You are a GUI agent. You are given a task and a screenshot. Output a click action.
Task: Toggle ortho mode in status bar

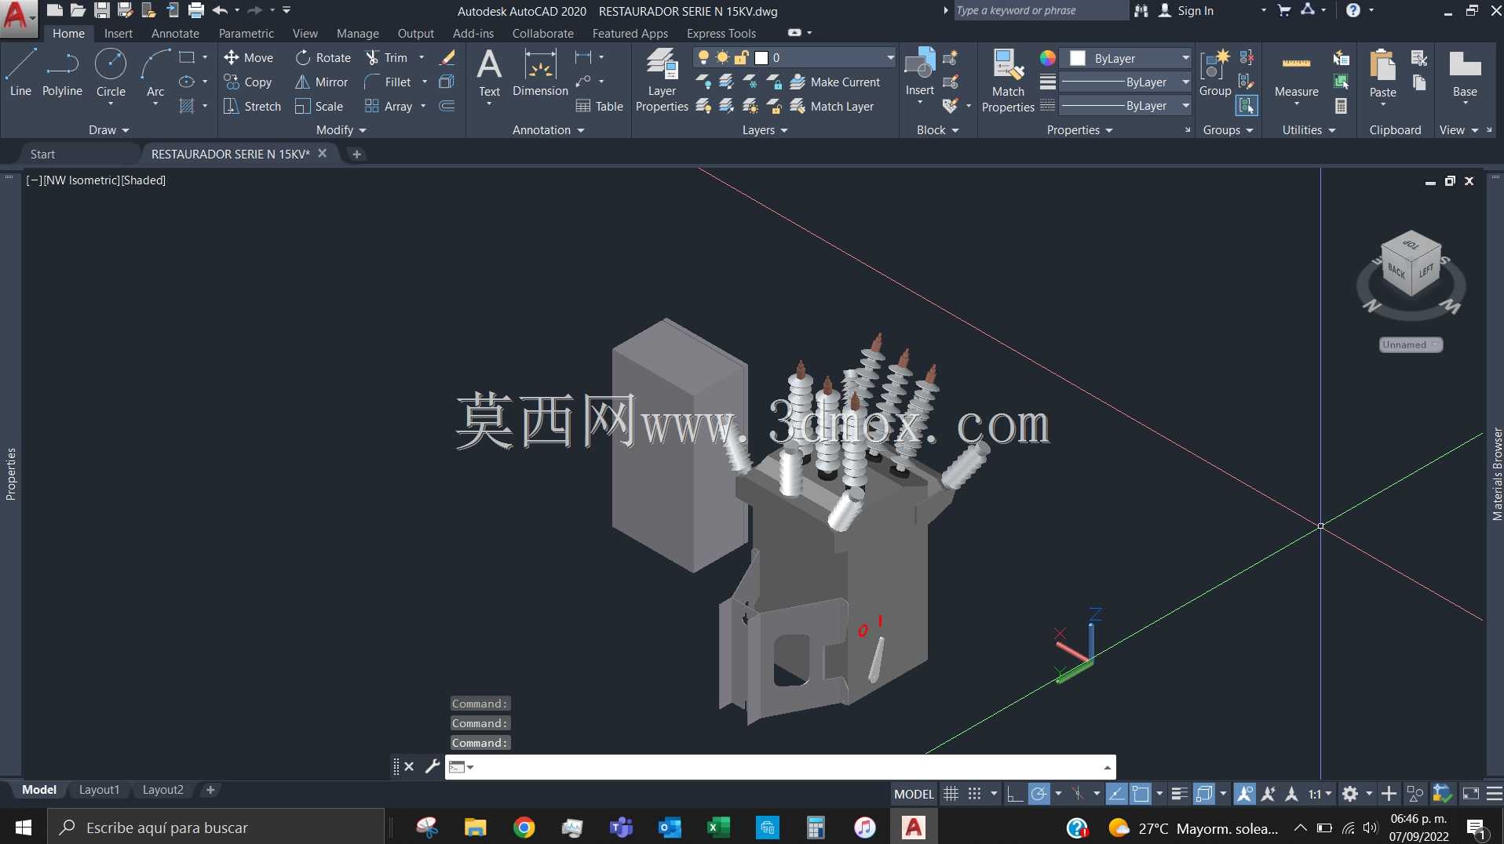[x=1014, y=794]
